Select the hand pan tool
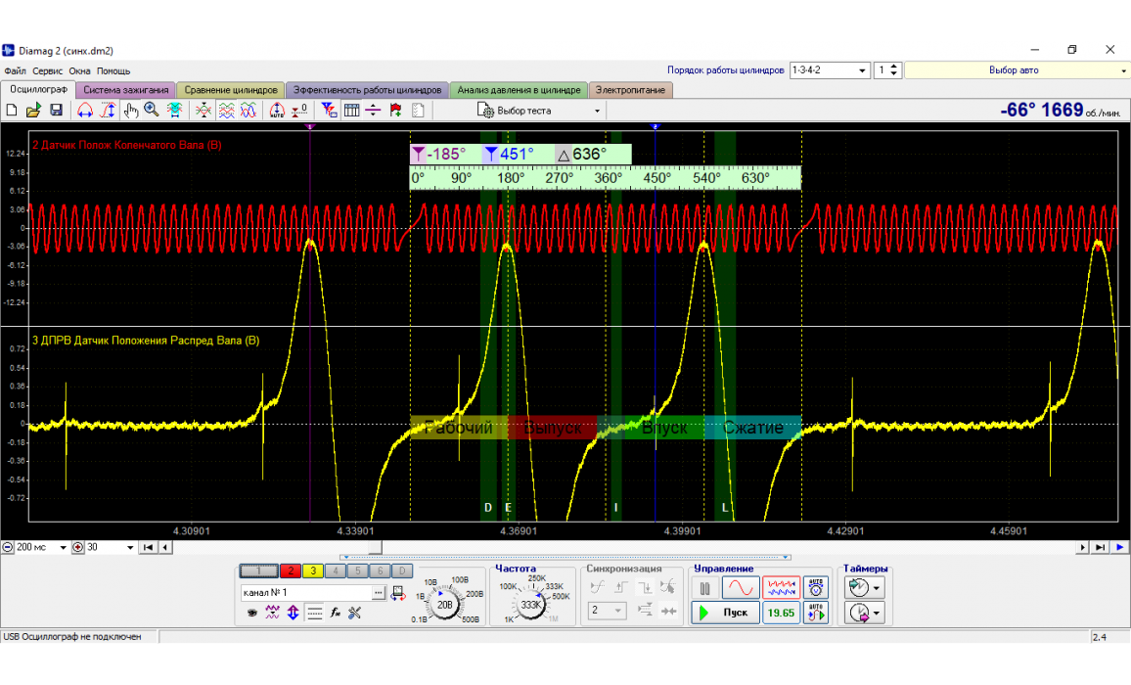The image size is (1131, 685). click(x=131, y=111)
